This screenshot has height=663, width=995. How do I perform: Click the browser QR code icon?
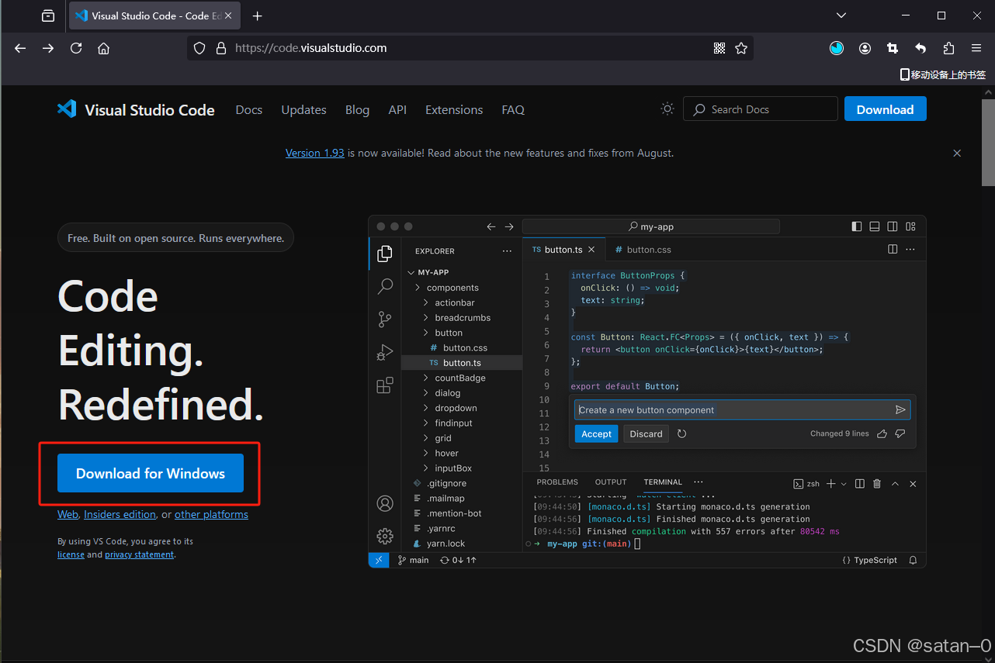[x=719, y=48]
